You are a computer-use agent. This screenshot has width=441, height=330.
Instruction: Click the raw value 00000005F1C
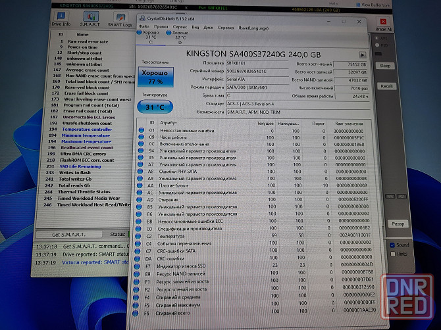pyautogui.click(x=349, y=137)
